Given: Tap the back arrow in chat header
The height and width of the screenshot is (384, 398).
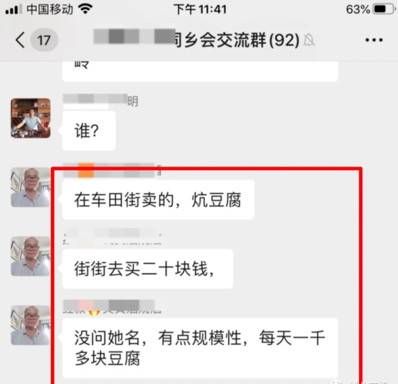Looking at the screenshot, I should [20, 40].
